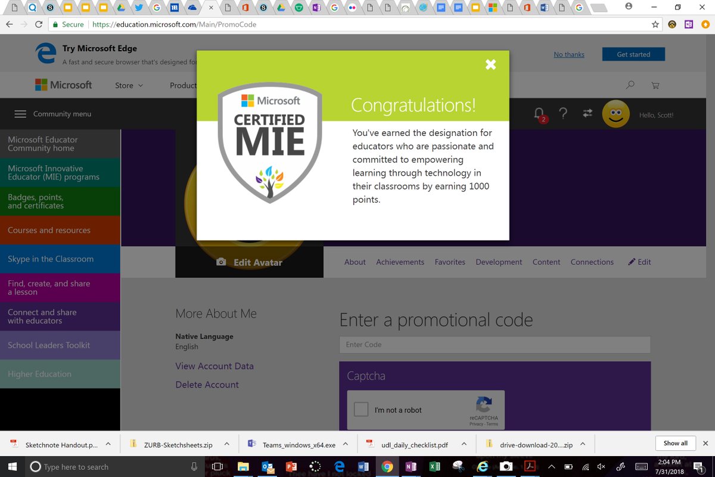Open Outlook from the taskbar
Image resolution: width=715 pixels, height=477 pixels.
267,467
